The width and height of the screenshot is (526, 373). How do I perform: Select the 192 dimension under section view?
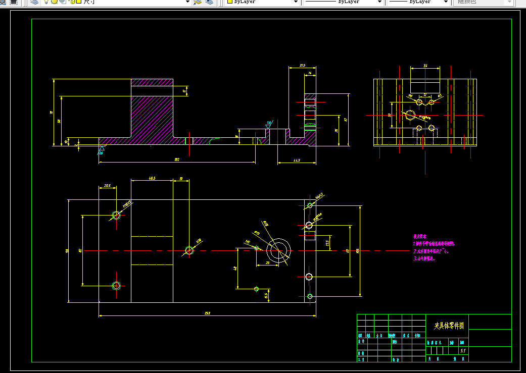point(177,160)
